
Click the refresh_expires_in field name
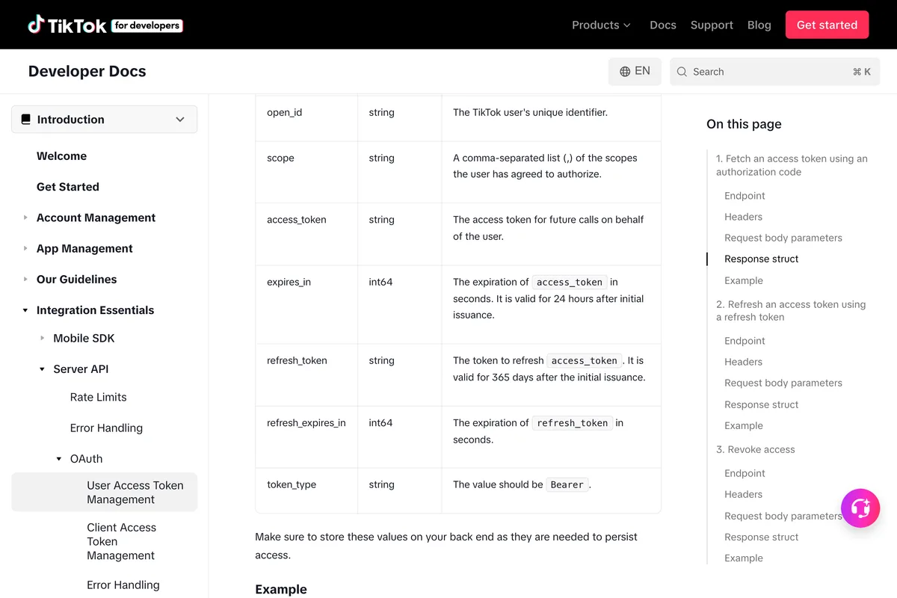(306, 422)
